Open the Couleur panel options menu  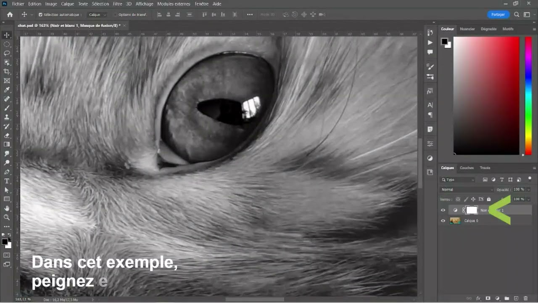534,29
